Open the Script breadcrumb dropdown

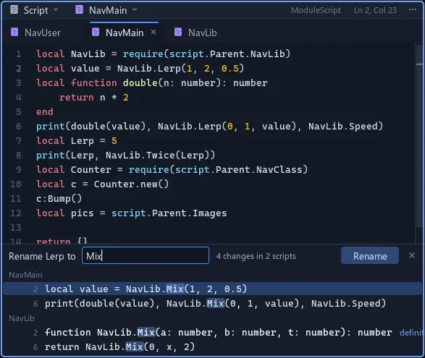point(56,9)
